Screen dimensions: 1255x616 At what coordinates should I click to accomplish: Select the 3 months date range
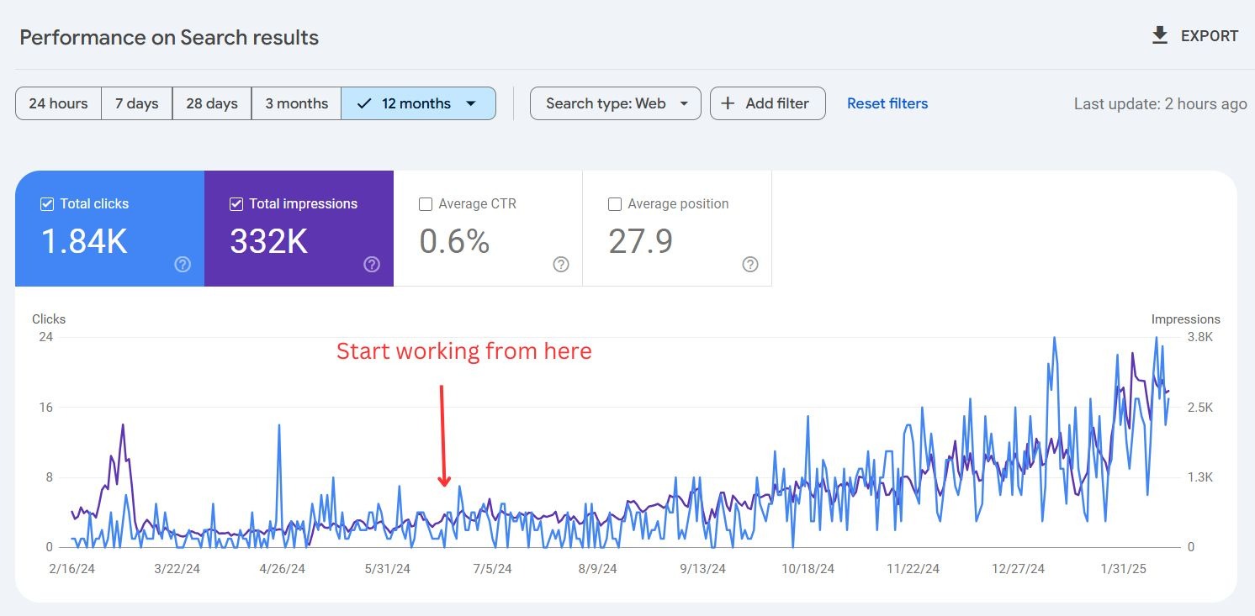tap(296, 103)
